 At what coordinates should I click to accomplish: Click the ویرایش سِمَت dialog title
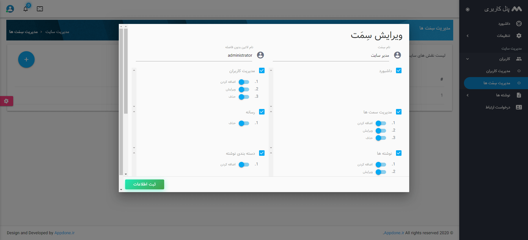click(x=376, y=36)
